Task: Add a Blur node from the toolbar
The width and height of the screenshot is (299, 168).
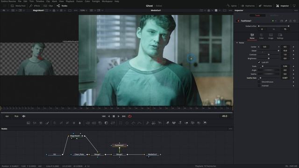Action: click(x=80, y=123)
